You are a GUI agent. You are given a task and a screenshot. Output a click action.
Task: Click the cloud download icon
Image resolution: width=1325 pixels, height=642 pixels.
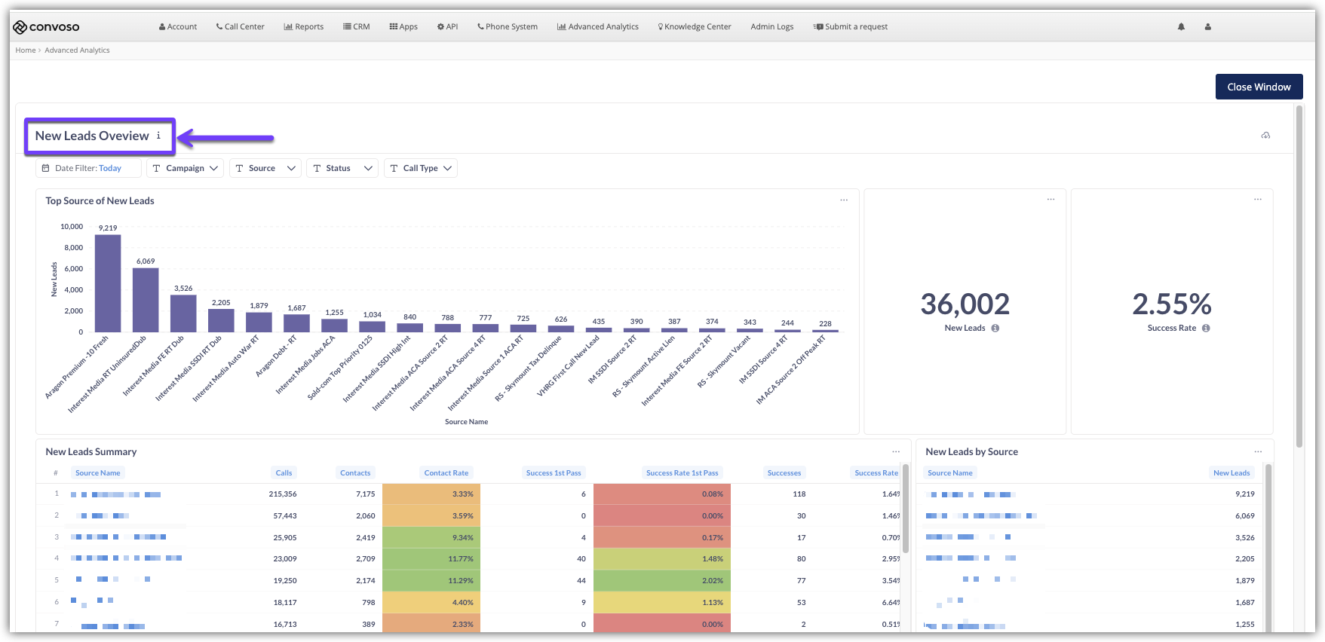pyautogui.click(x=1265, y=136)
